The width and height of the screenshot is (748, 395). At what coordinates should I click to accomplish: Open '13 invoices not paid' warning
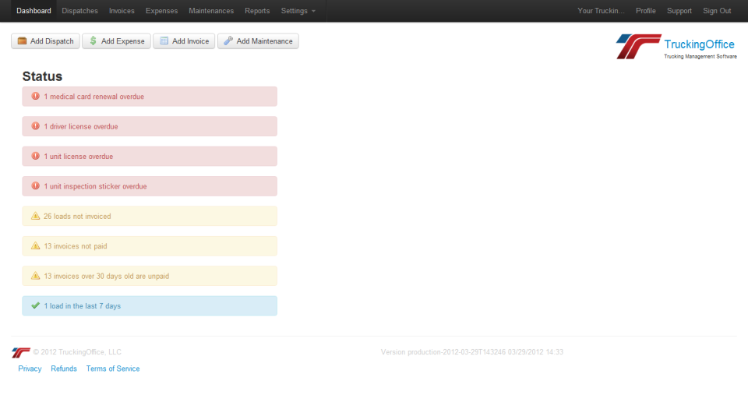[x=150, y=246]
